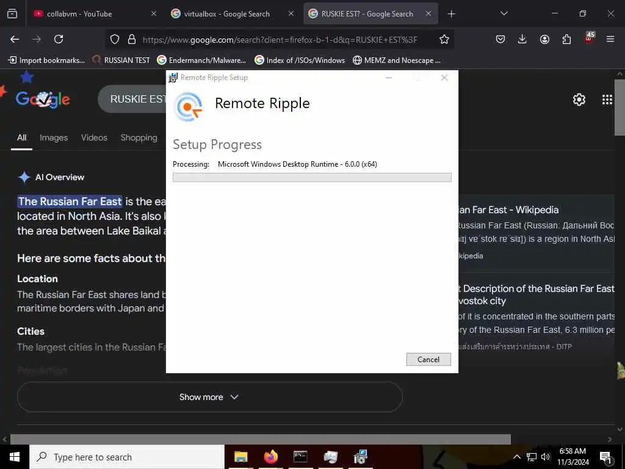Open the Firefox downloads panel
The image size is (625, 469).
click(x=522, y=39)
